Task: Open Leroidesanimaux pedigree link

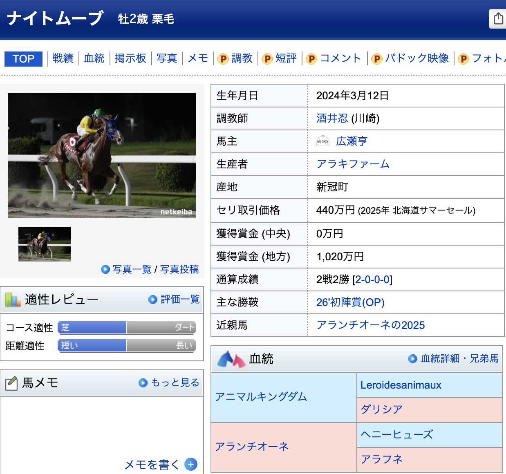Action: point(401,385)
